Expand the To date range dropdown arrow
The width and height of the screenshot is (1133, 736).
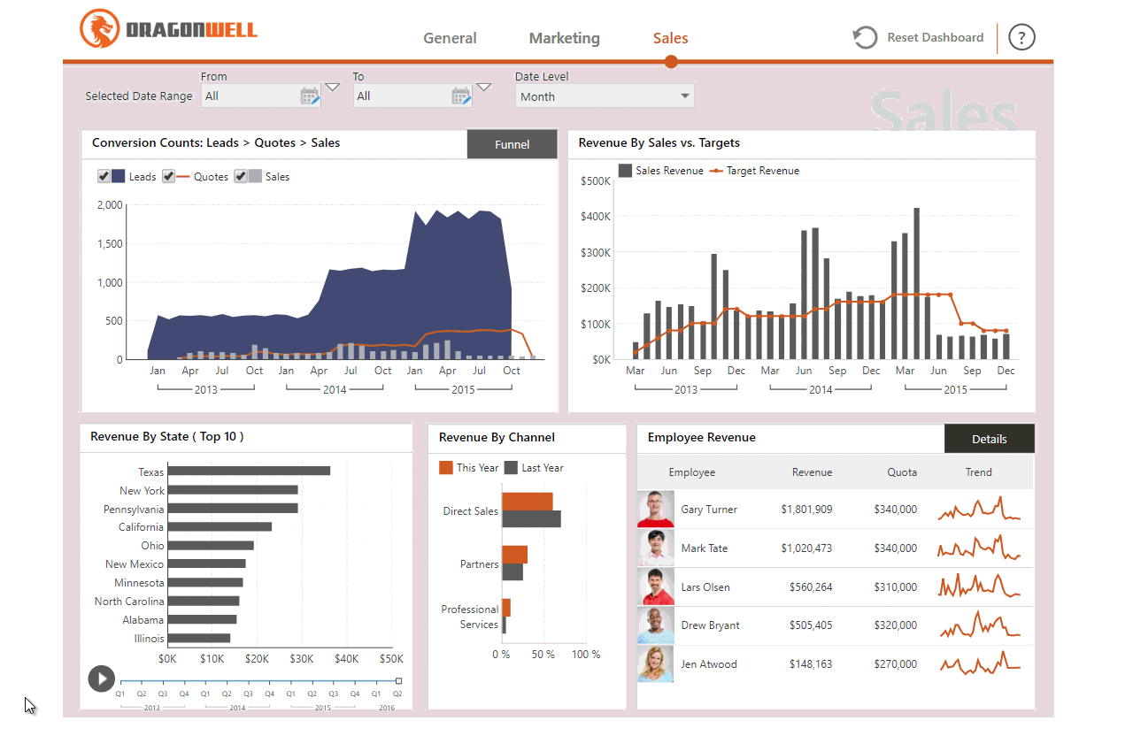point(484,88)
